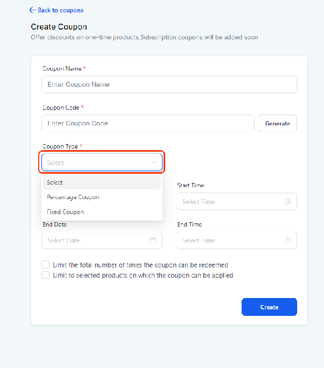Click the clock icon in End Time field
Image resolution: width=324 pixels, height=368 pixels.
287,240
